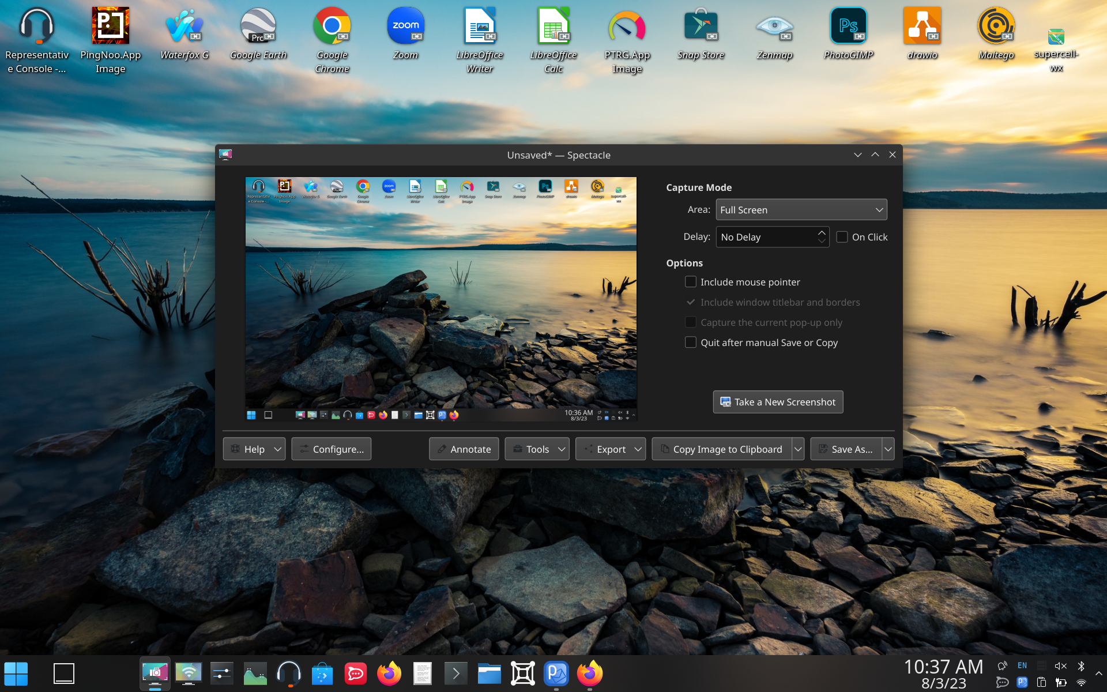Toggle the On Click checkbox
Image resolution: width=1107 pixels, height=692 pixels.
(x=842, y=237)
